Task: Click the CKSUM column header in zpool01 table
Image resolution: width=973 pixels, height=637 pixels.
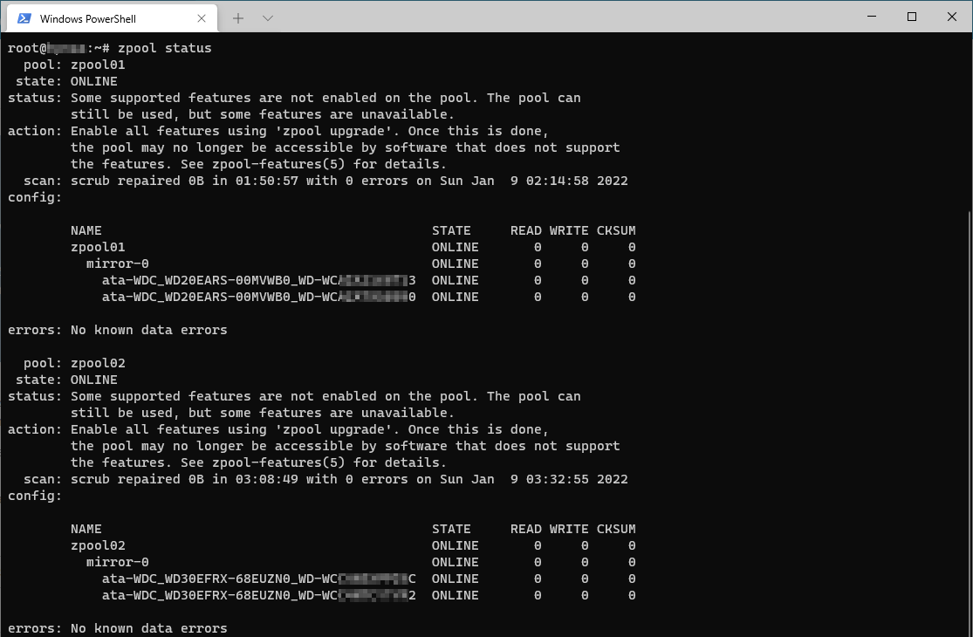Action: click(x=616, y=230)
